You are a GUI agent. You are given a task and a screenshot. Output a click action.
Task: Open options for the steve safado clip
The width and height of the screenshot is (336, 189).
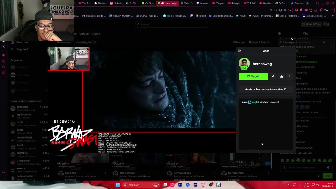[x=160, y=173]
